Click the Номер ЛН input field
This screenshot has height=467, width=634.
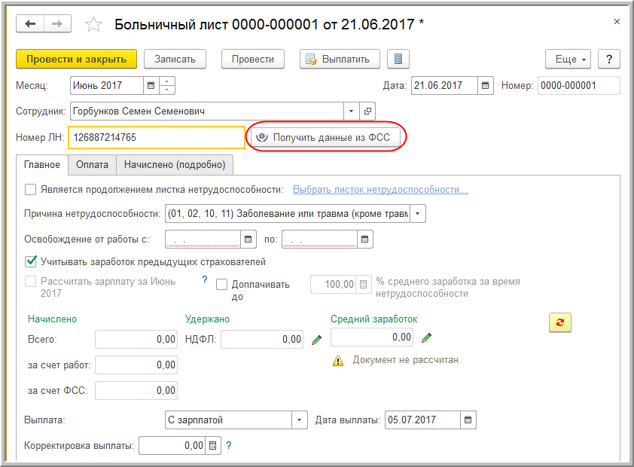156,138
